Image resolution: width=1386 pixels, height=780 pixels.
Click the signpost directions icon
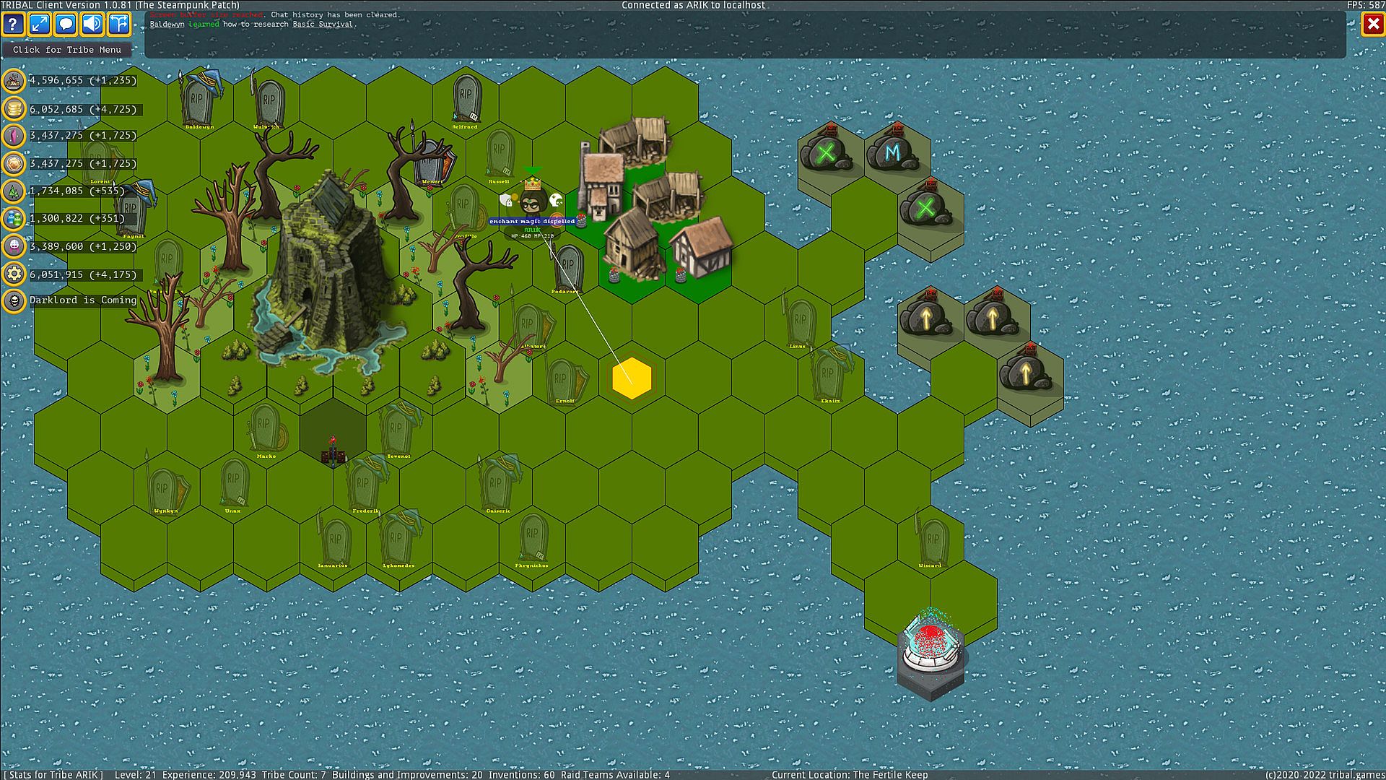coord(119,24)
